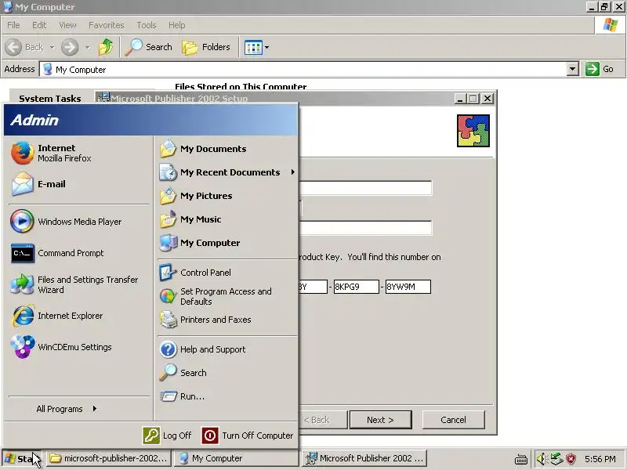
Task: Click Search in Explorer toolbar
Action: pos(149,47)
